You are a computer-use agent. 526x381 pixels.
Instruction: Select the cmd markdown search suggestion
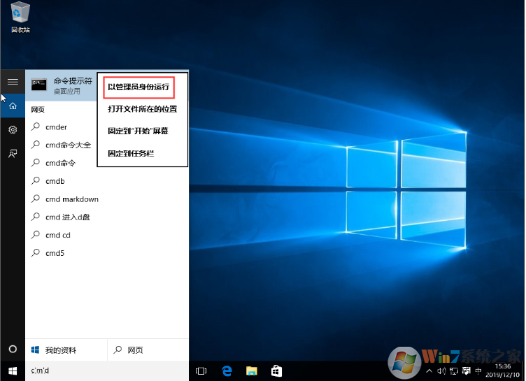click(71, 199)
